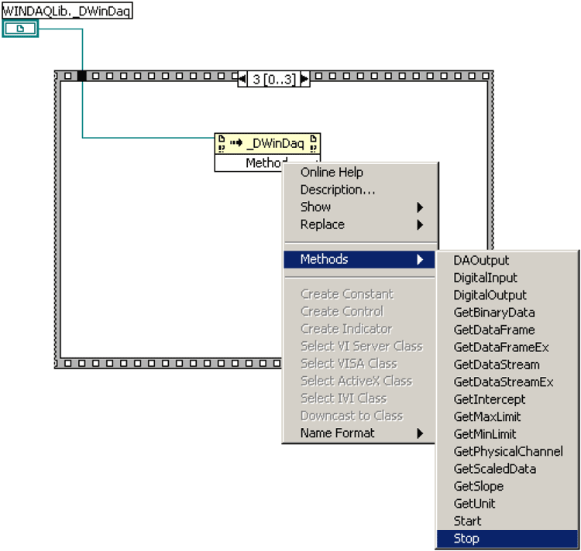Click the ActiveX automation refnum control icon
This screenshot has height=551, width=581.
[x=20, y=29]
